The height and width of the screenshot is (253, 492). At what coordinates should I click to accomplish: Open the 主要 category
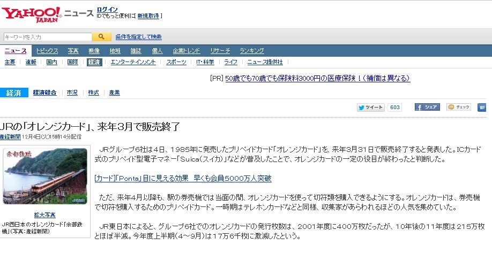click(10, 62)
